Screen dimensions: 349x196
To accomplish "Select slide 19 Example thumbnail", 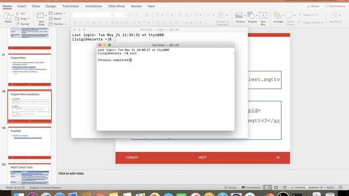I will [x=29, y=143].
